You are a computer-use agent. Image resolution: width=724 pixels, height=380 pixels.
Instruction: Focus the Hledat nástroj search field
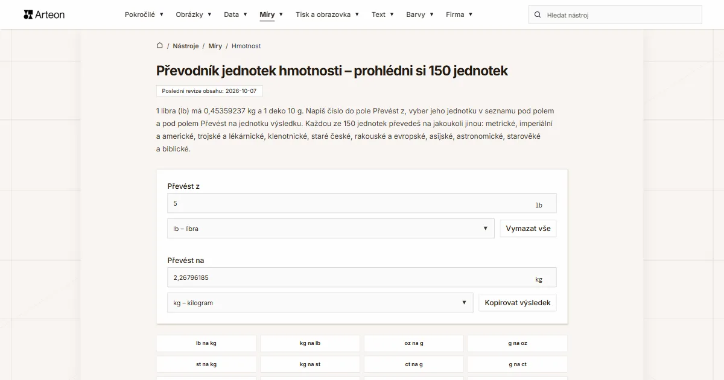point(615,14)
